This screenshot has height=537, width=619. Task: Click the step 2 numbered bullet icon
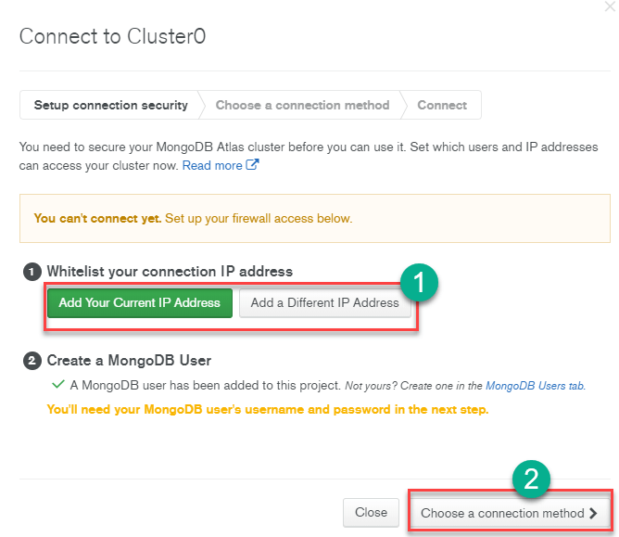32,361
